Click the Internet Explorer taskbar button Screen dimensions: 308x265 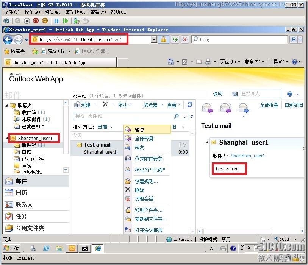click(98, 248)
